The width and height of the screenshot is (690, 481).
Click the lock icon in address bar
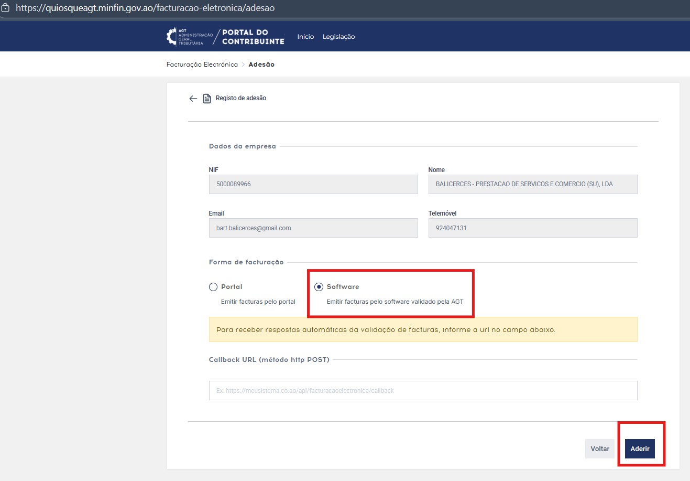(6, 8)
